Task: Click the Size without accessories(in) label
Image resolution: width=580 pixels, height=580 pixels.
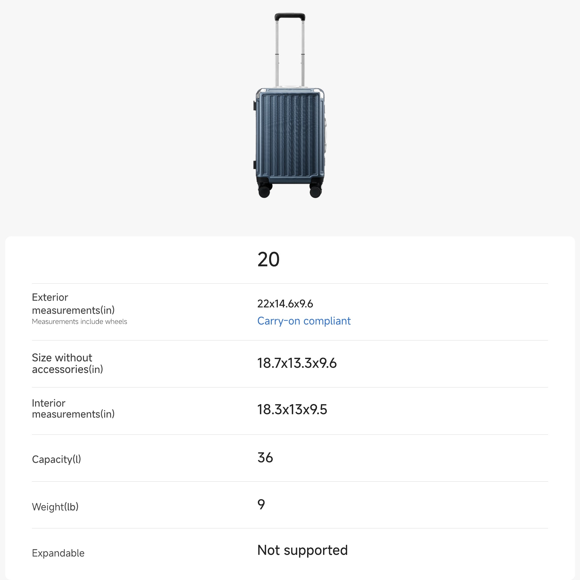Action: click(67, 363)
